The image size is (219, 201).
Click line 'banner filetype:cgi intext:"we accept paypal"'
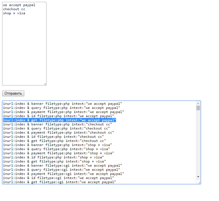point(63,166)
